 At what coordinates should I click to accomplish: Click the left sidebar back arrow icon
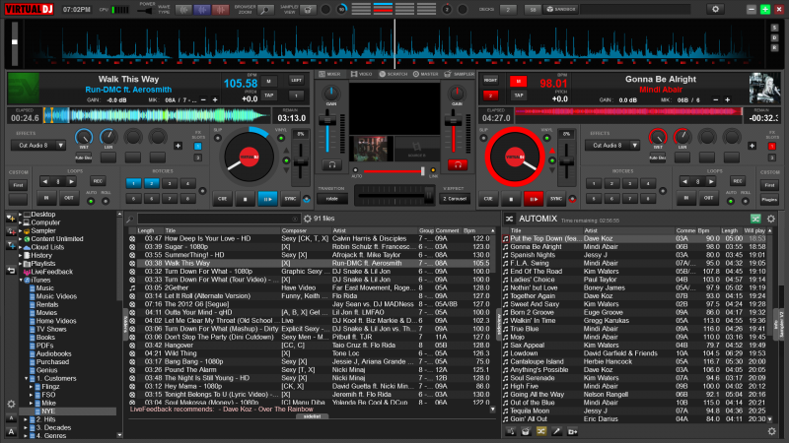pyautogui.click(x=11, y=271)
